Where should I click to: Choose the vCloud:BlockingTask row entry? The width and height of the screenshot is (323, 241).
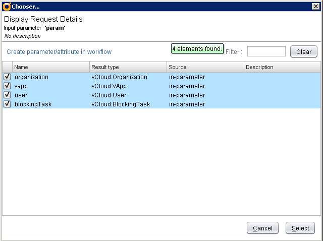[x=121, y=104]
